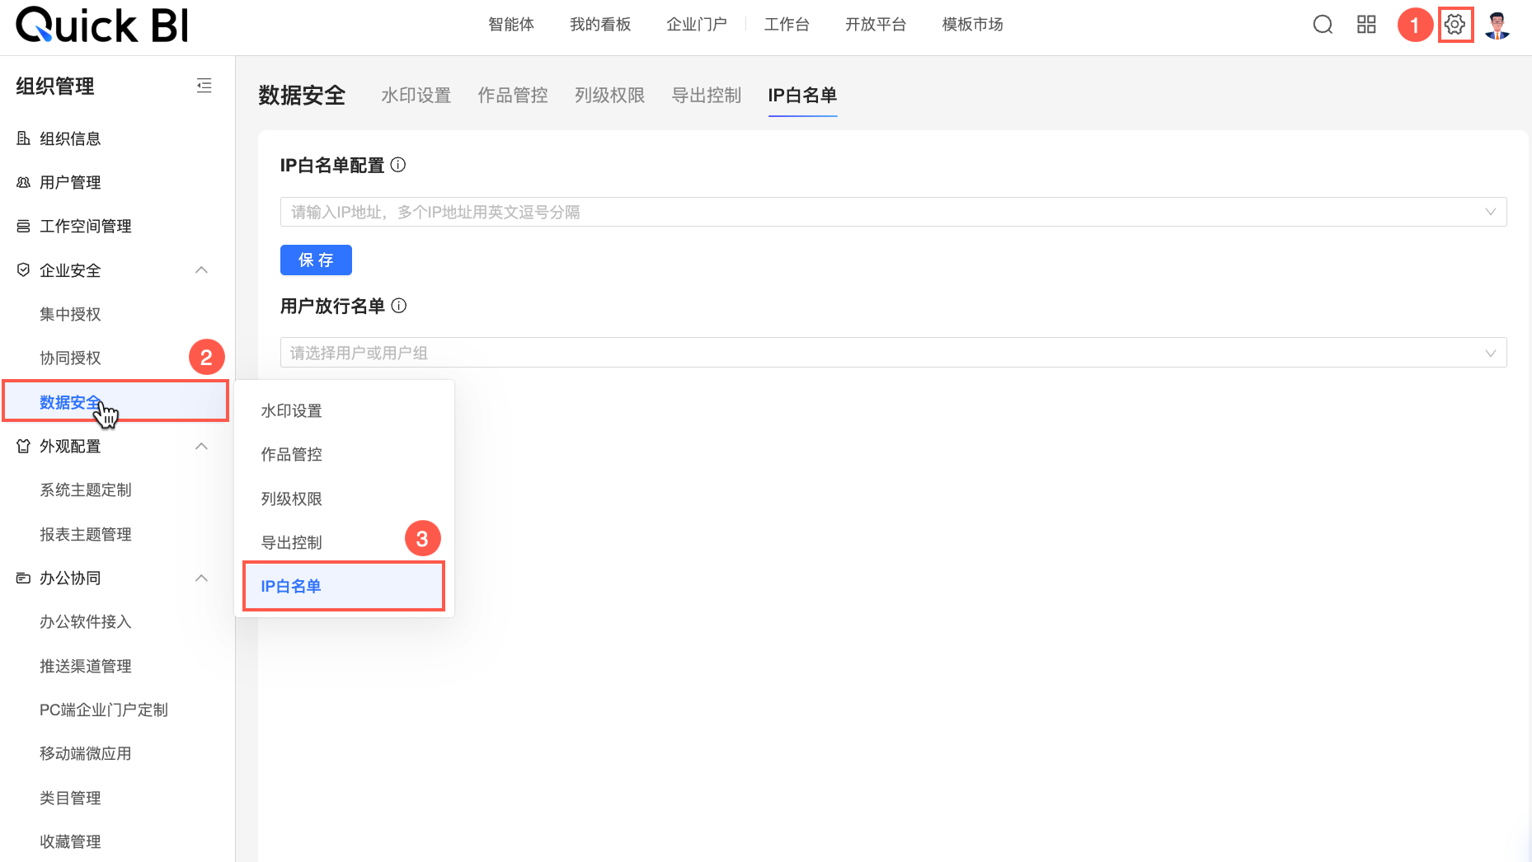The image size is (1532, 862).
Task: Switch to the 导出控制 tab
Action: [707, 96]
